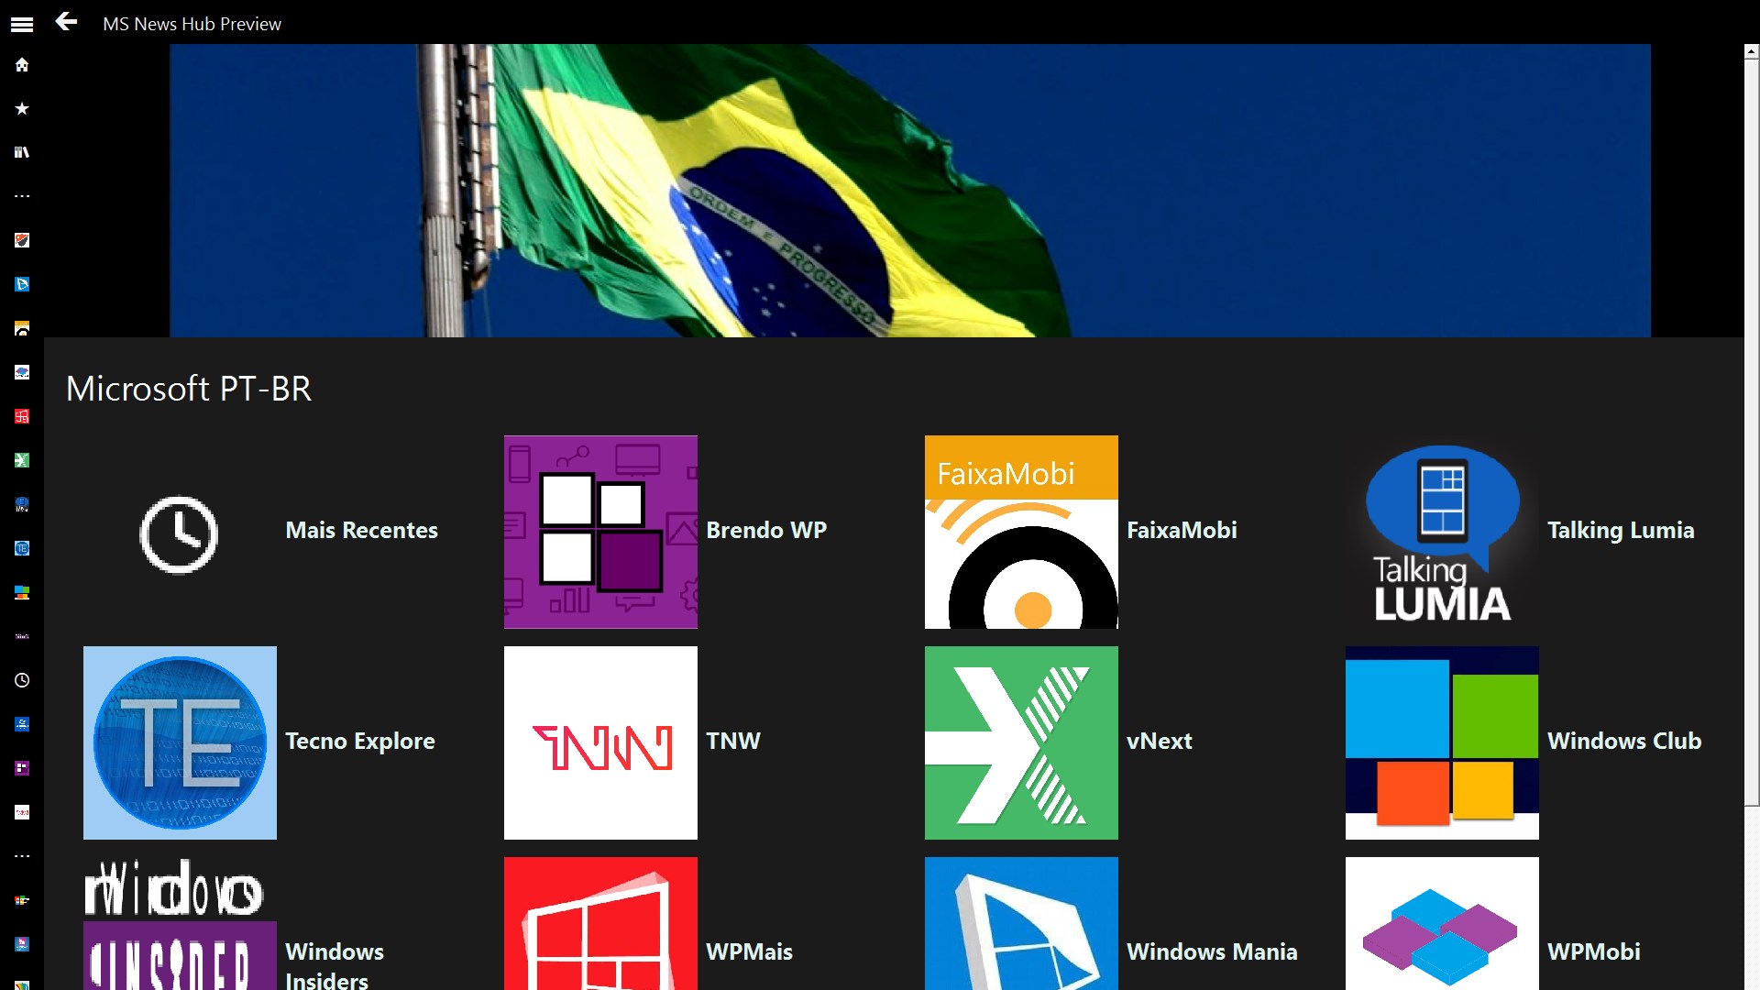The width and height of the screenshot is (1760, 990).
Task: Select the TNW source tile
Action: [x=600, y=742]
